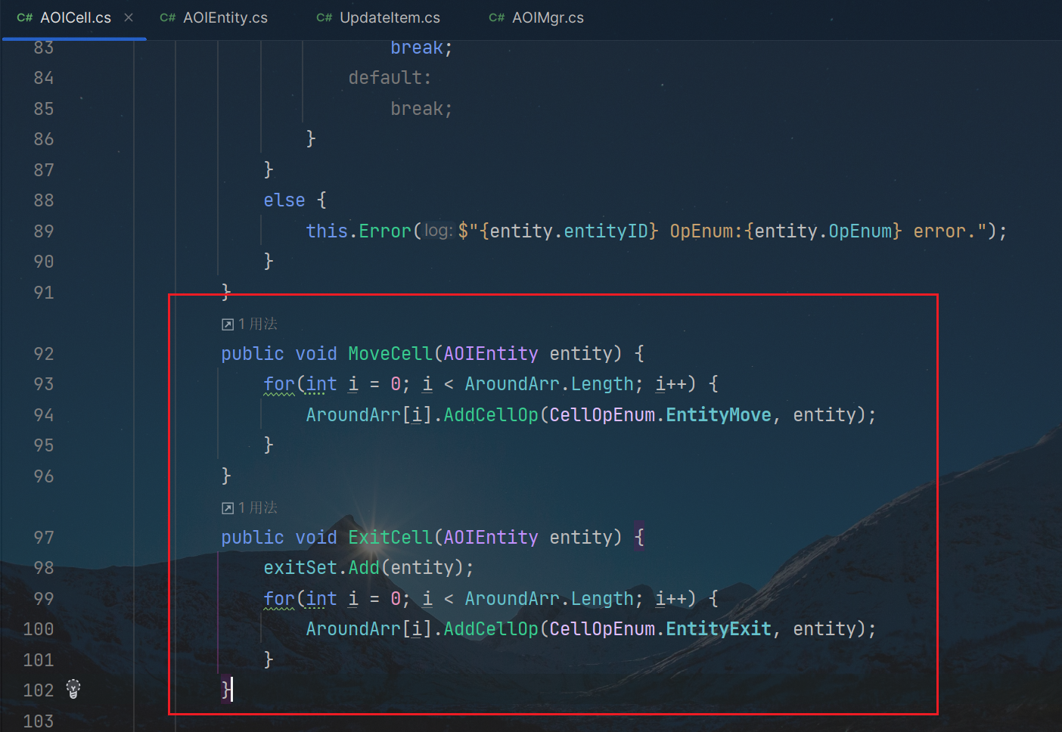
Task: Click the default: label on line 84
Action: [x=390, y=77]
